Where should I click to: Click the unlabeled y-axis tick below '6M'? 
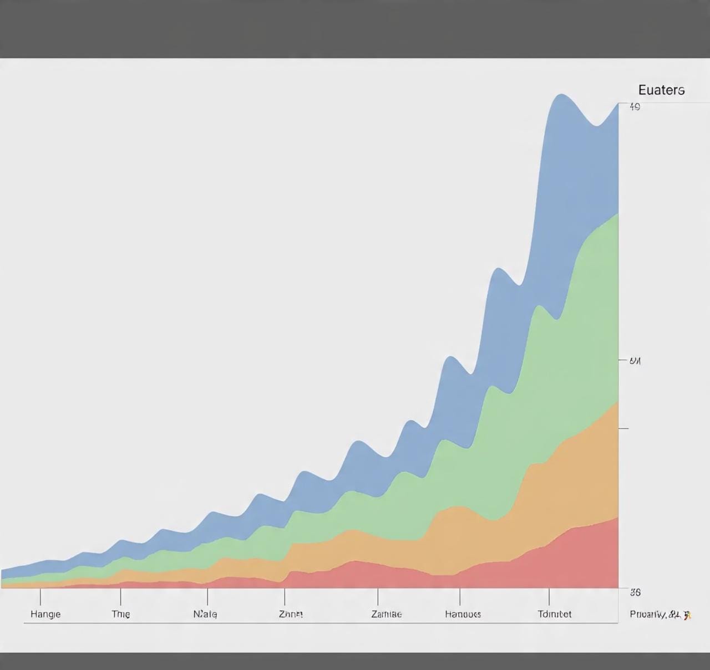623,428
